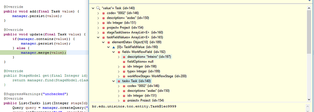Collapse the root "value"= Task node
The height and width of the screenshot is (112, 314).
[x=93, y=8]
